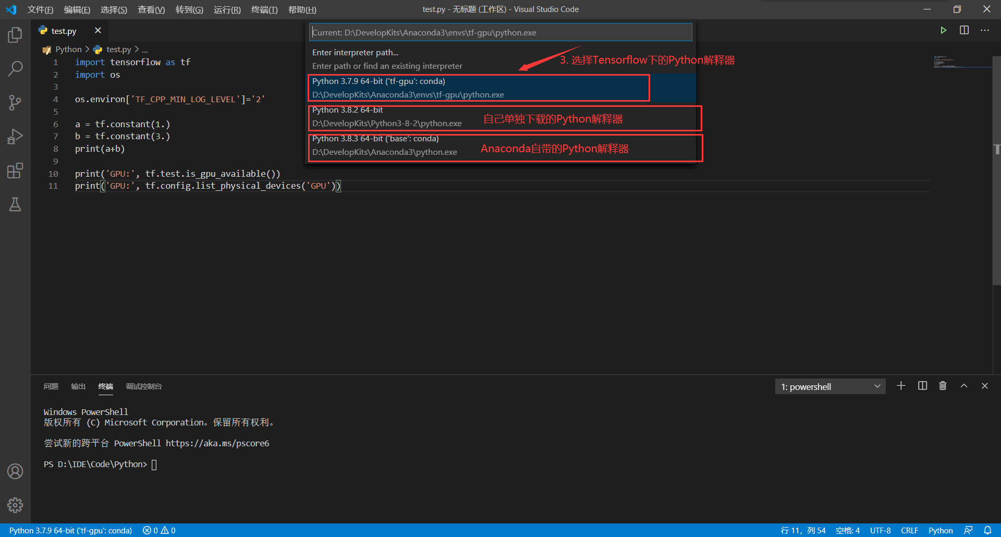Viewport: 1001px width, 537px height.
Task: Select Python 3.8.3 base conda interpreter
Action: pos(500,145)
